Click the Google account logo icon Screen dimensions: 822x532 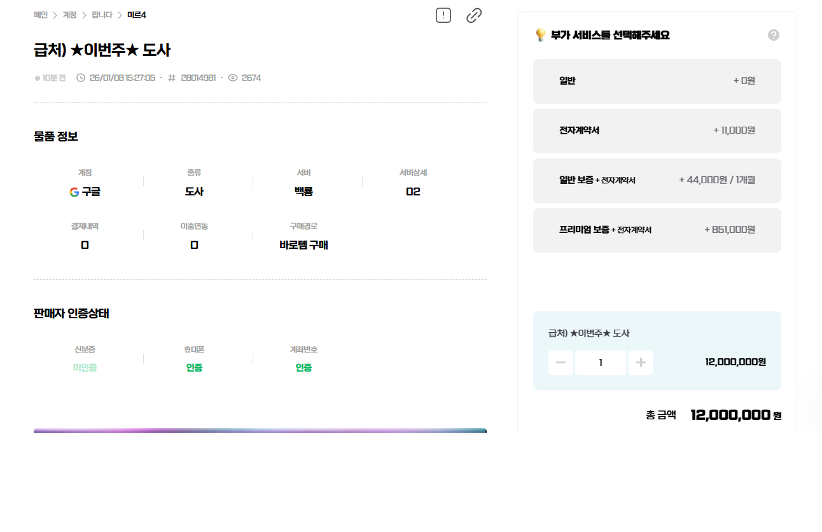click(74, 192)
